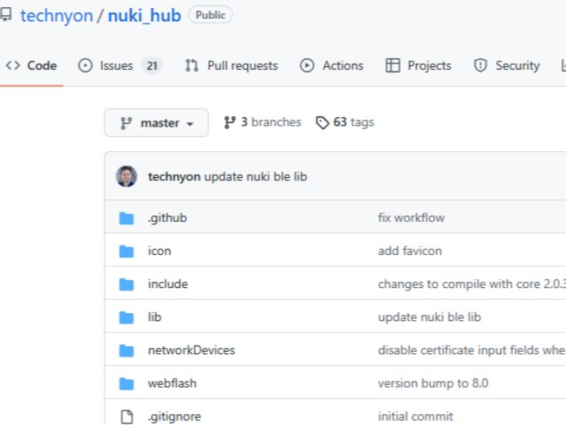This screenshot has width=566, height=425.
Task: Open the .gitignore file
Action: 175,416
